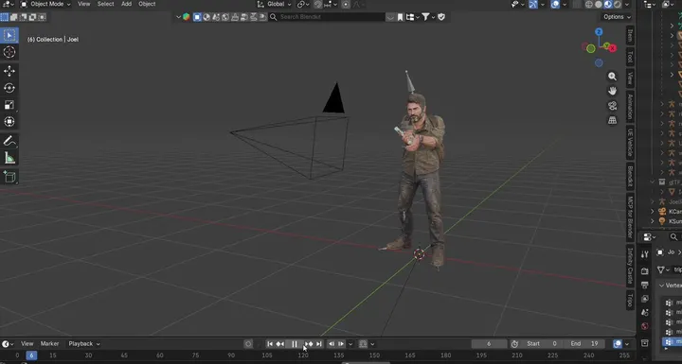
Task: Open the Infinity Castle sidebar tab
Action: click(630, 266)
